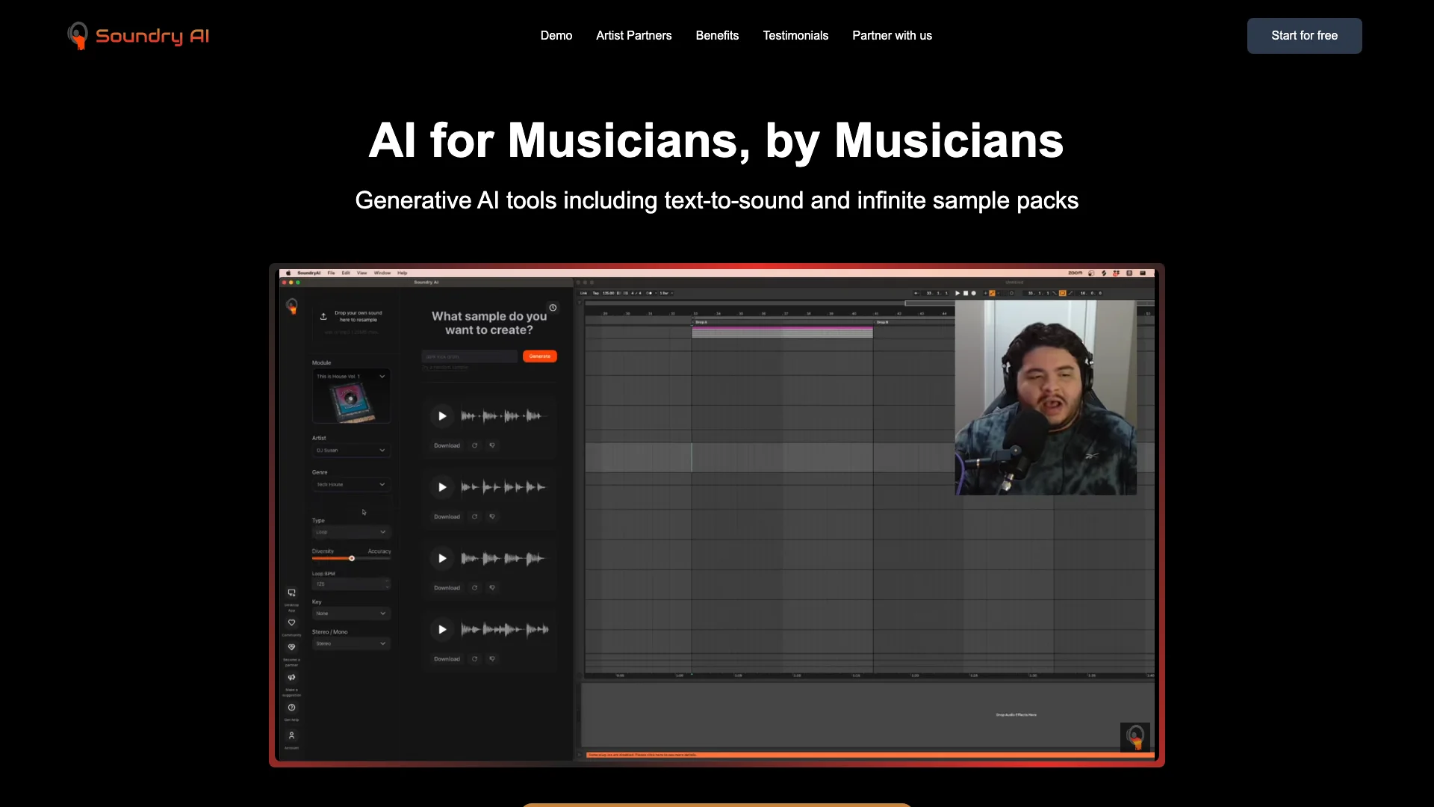Regenerate the fourth sample with refresh icon
This screenshot has width=1434, height=807.
(474, 659)
